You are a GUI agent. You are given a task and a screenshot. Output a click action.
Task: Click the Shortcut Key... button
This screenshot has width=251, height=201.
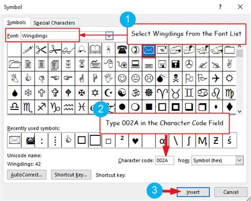(x=71, y=175)
